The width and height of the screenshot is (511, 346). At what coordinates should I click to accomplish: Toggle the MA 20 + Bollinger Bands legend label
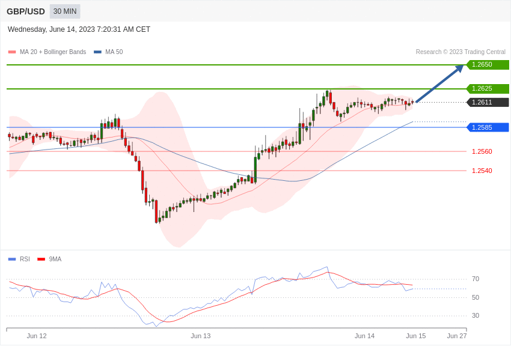coord(53,52)
